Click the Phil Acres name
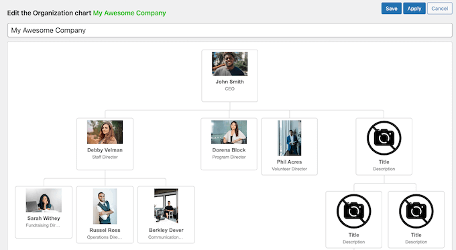This screenshot has width=456, height=250. (x=290, y=162)
